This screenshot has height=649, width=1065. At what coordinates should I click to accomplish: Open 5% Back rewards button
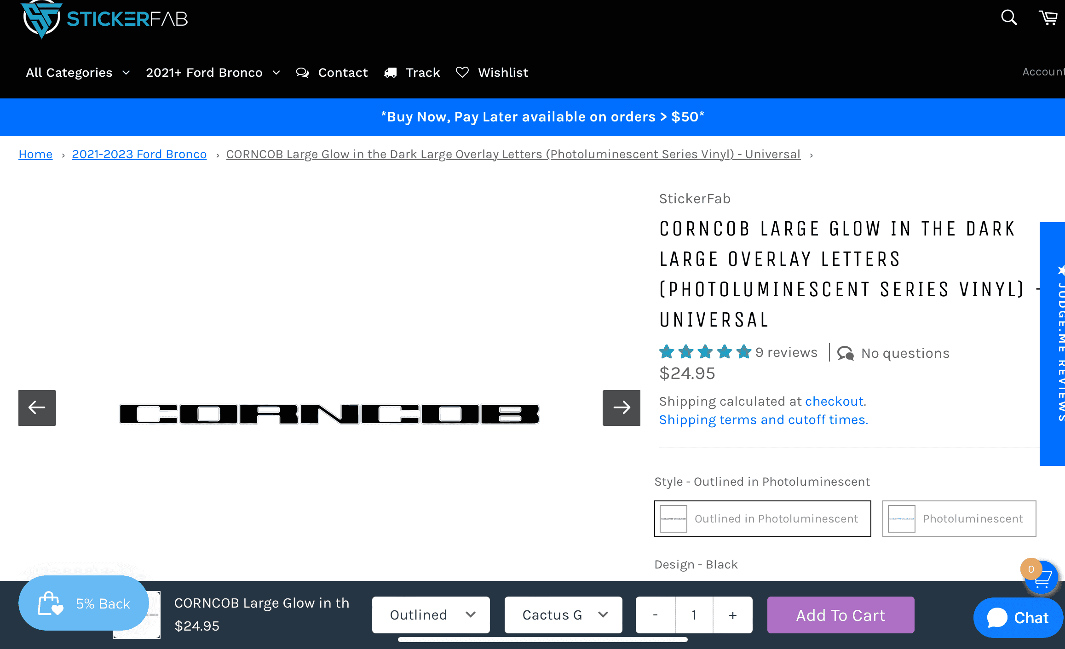click(x=84, y=603)
